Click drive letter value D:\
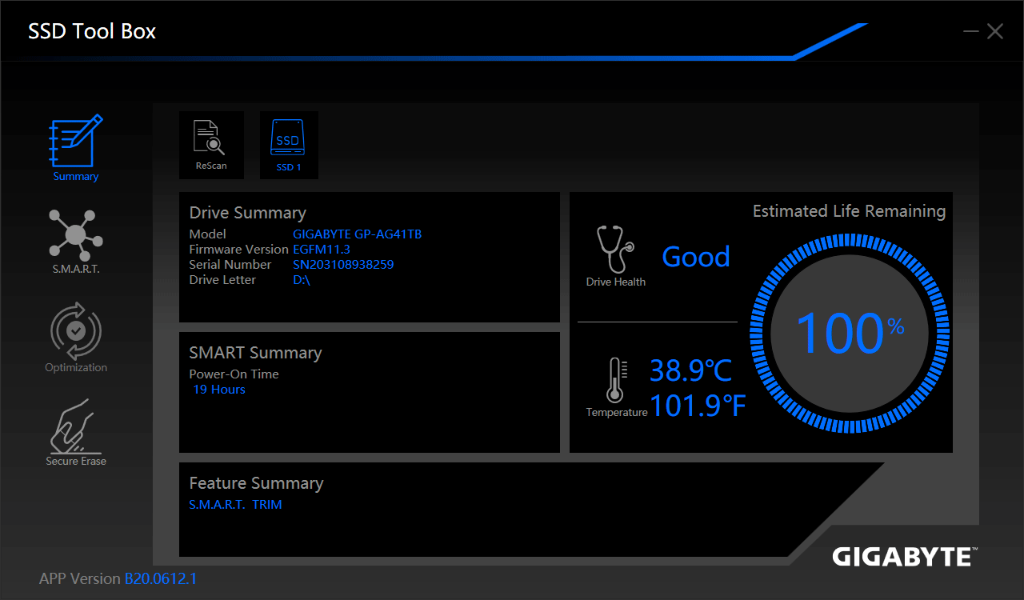 click(302, 280)
